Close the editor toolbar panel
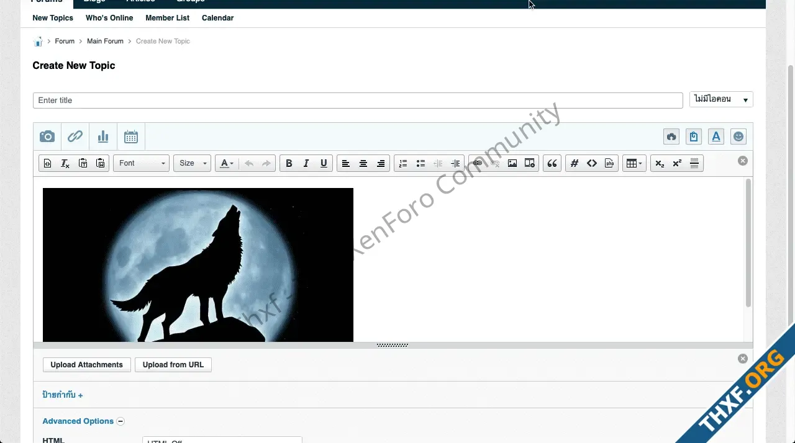 [x=743, y=161]
